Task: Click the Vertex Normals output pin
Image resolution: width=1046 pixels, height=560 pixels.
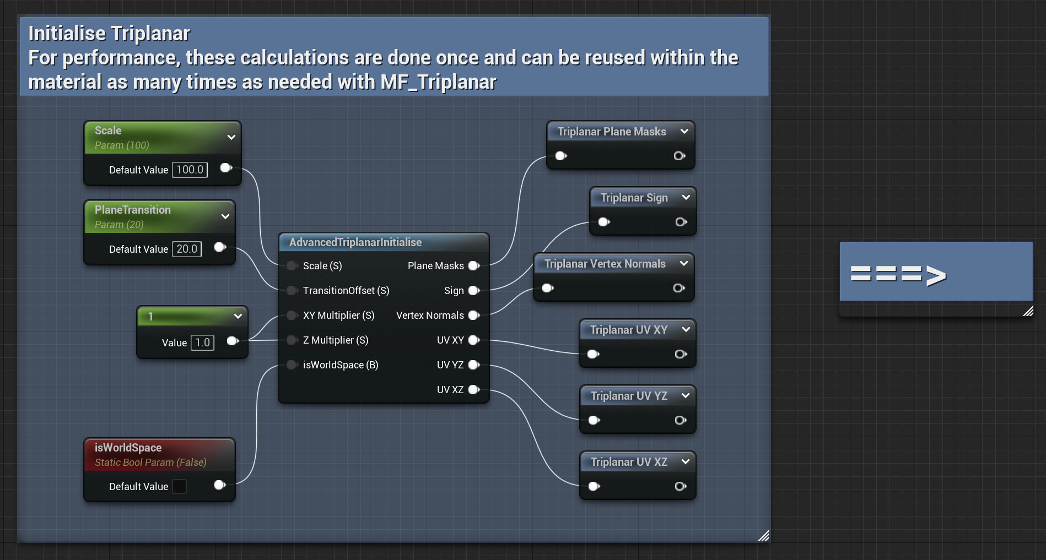Action: tap(474, 316)
